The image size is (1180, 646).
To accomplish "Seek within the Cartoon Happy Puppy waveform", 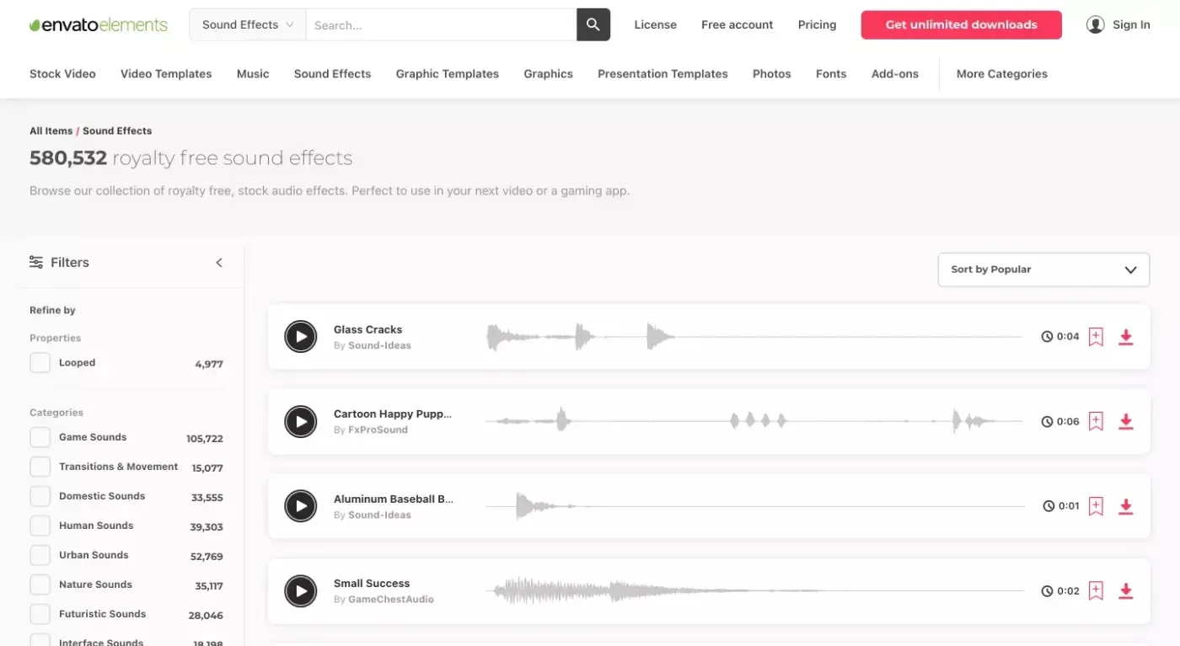I will 754,421.
